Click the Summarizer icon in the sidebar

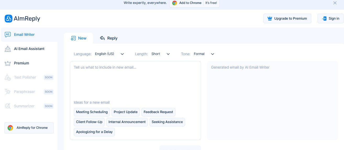click(8, 106)
